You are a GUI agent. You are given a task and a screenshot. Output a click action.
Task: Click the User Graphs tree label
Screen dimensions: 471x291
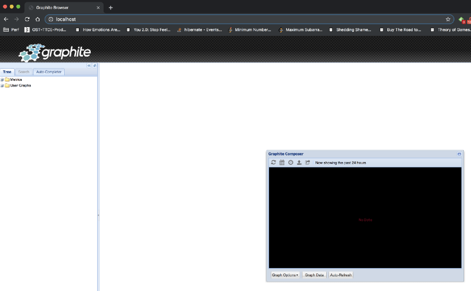click(21, 85)
